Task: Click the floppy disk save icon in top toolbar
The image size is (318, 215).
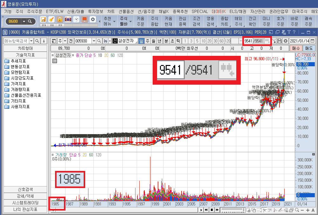Action: click(x=43, y=19)
